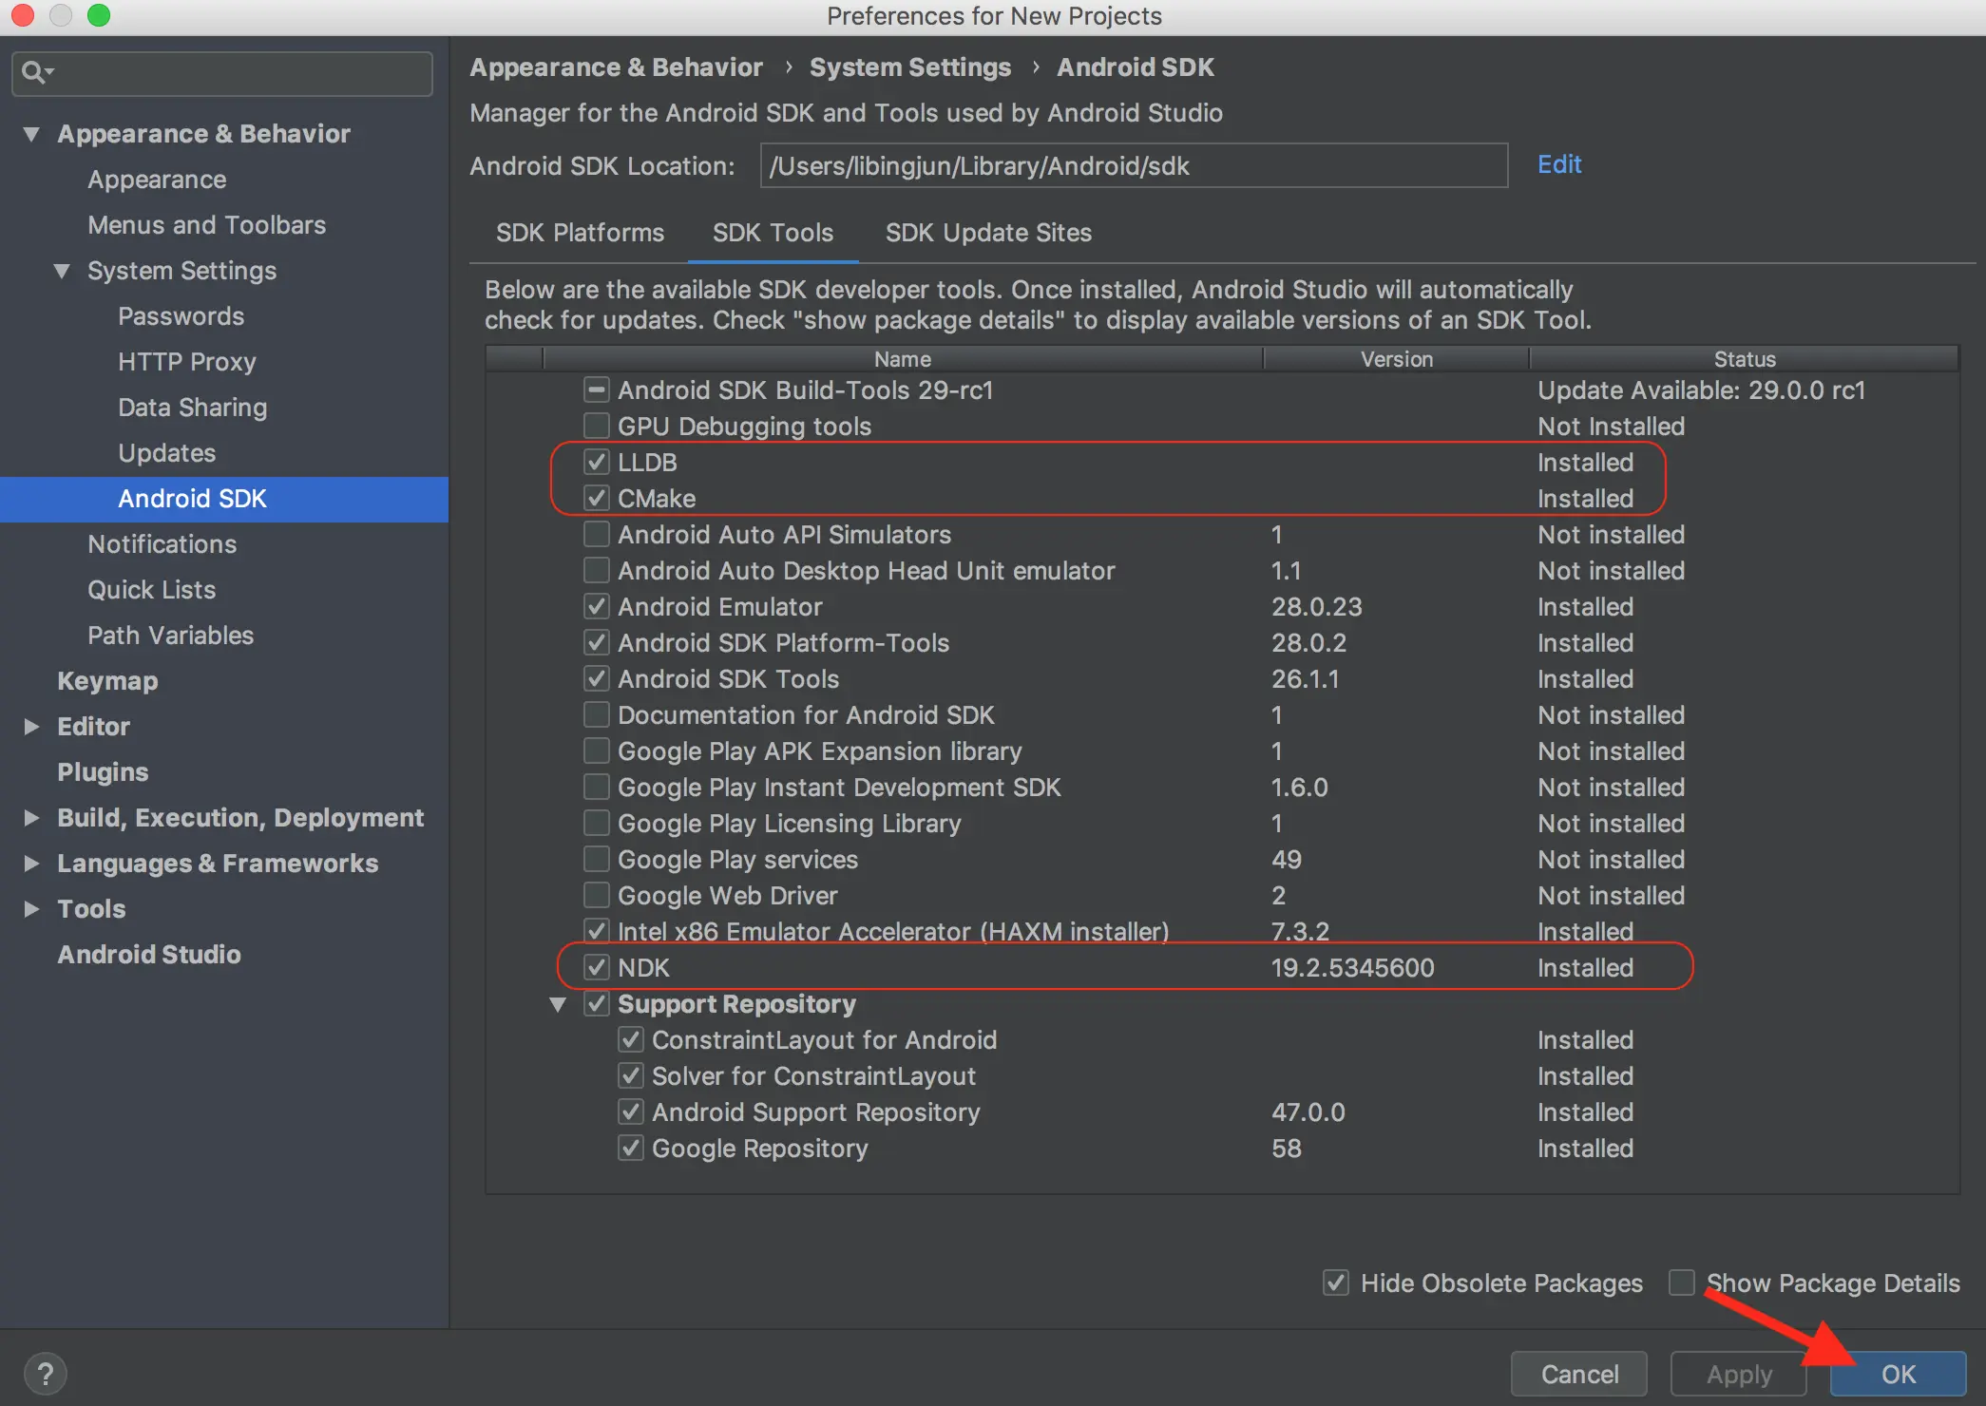Check Documentation for Android SDK checkbox
The width and height of the screenshot is (1986, 1406).
596,714
